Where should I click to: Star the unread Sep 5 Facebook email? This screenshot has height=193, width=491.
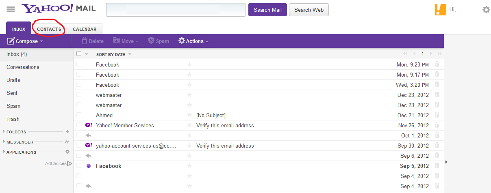(x=189, y=166)
